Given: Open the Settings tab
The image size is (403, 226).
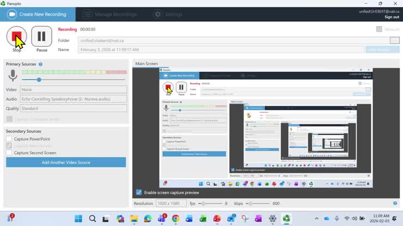Looking at the screenshot, I should (168, 14).
